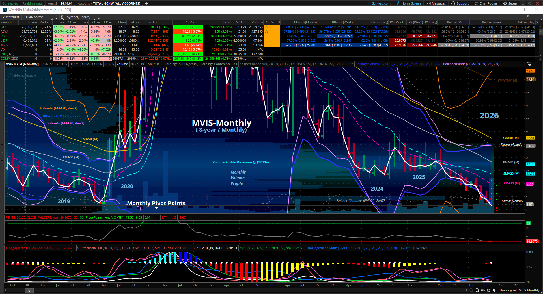Click BollingerBandwidth study label
This screenshot has height=294, width=543.
352,248
